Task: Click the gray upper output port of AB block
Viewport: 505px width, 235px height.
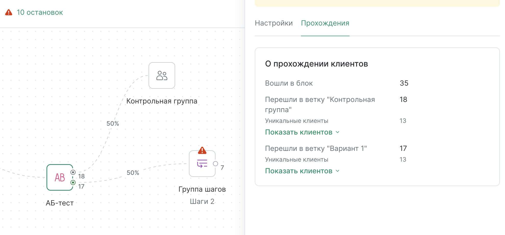Action: [x=73, y=172]
